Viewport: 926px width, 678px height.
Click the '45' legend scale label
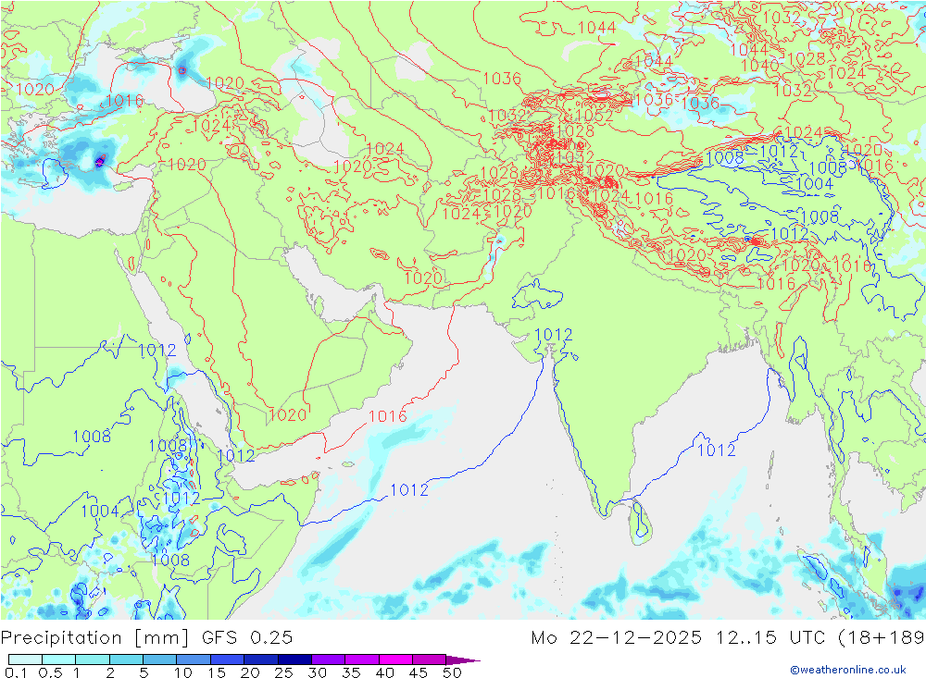pos(419,672)
